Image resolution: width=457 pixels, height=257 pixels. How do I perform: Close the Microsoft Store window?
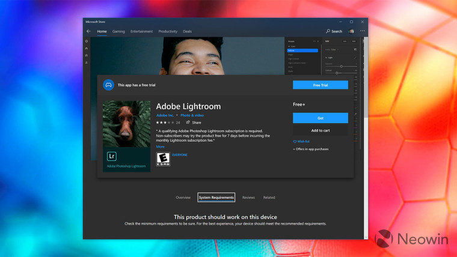point(362,22)
